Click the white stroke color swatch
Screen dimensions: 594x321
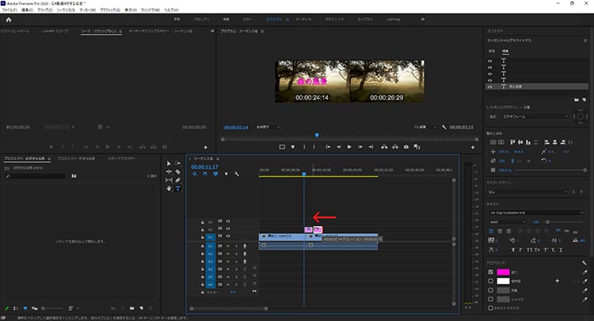[503, 281]
